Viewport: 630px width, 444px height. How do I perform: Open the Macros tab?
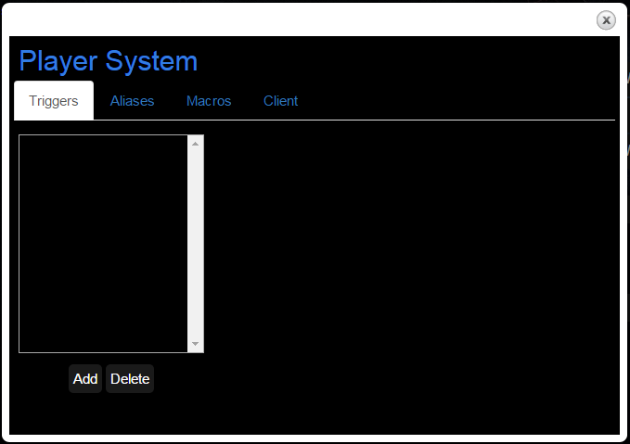coord(209,101)
